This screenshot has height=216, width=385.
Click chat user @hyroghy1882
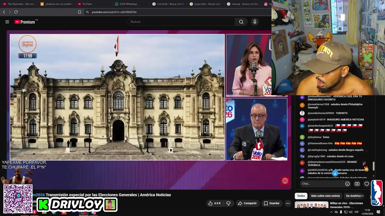[x=316, y=156]
